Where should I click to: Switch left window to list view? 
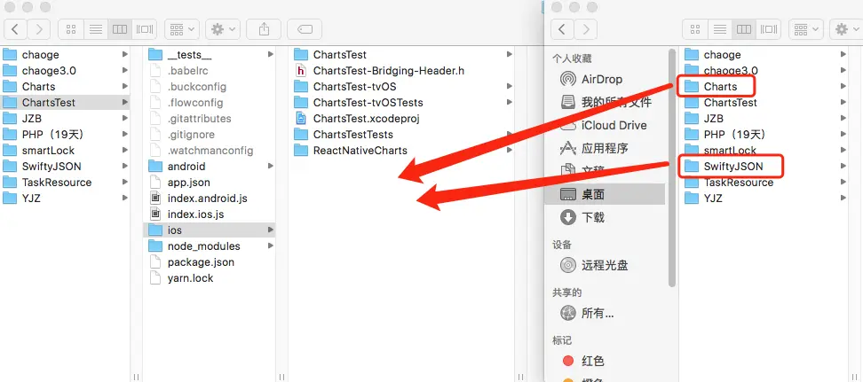pyautogui.click(x=96, y=29)
